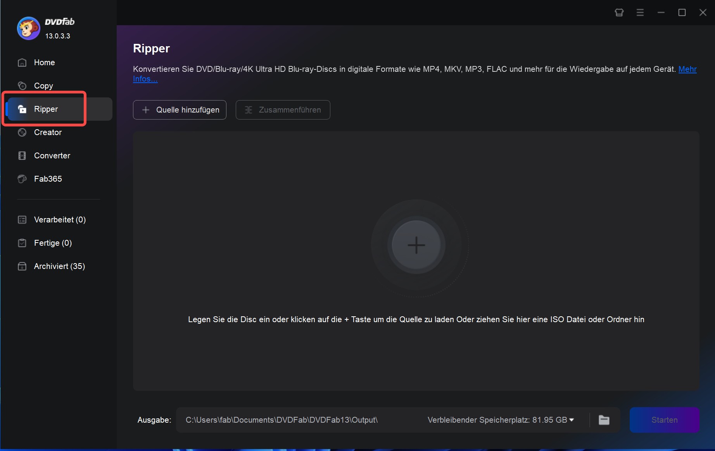Maximize the DVDFab window
715x451 pixels.
pyautogui.click(x=682, y=13)
